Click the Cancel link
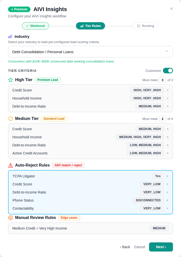Image resolution: width=181 pixels, height=257 pixels. [x=140, y=247]
